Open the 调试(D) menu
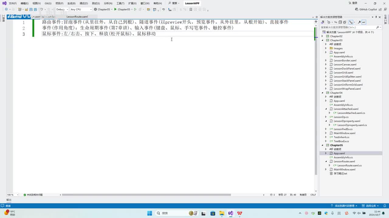Viewport: 389px width, 218px height. (x=84, y=3)
